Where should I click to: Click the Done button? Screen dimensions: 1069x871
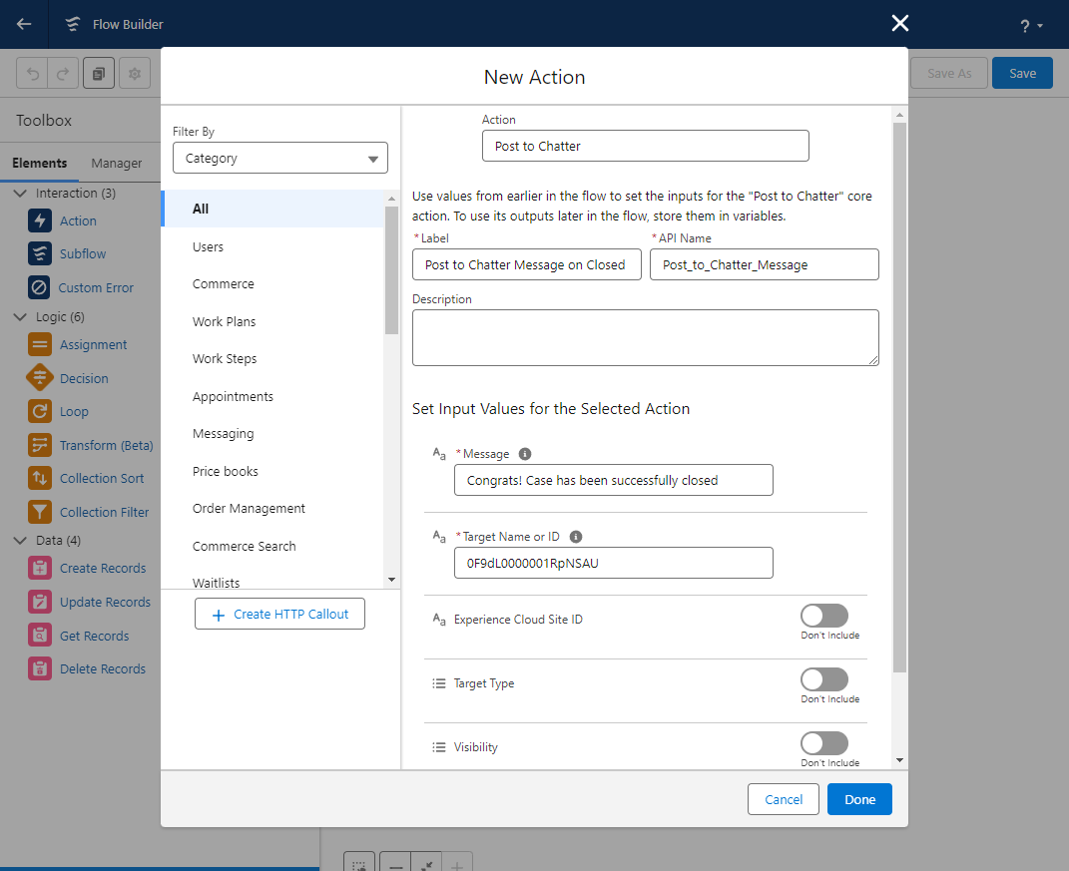pos(859,799)
